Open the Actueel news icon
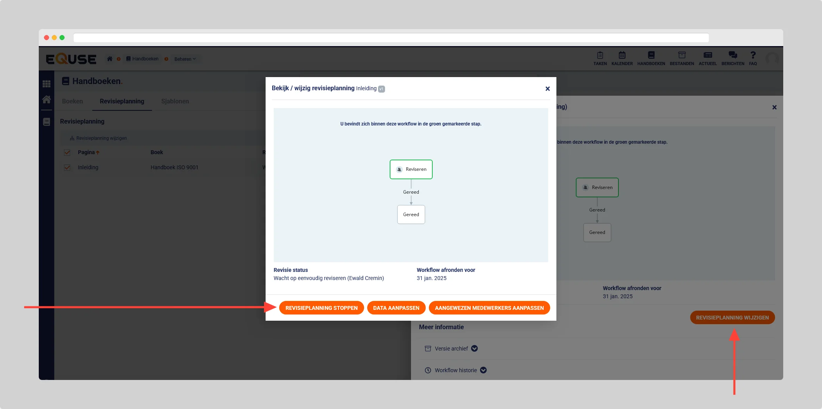The height and width of the screenshot is (409, 822). (708, 55)
